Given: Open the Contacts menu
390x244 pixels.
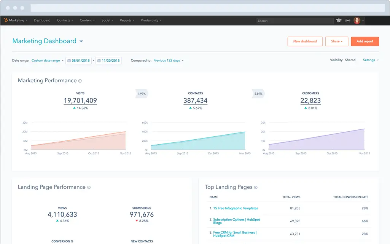Looking at the screenshot, I should pos(65,21).
